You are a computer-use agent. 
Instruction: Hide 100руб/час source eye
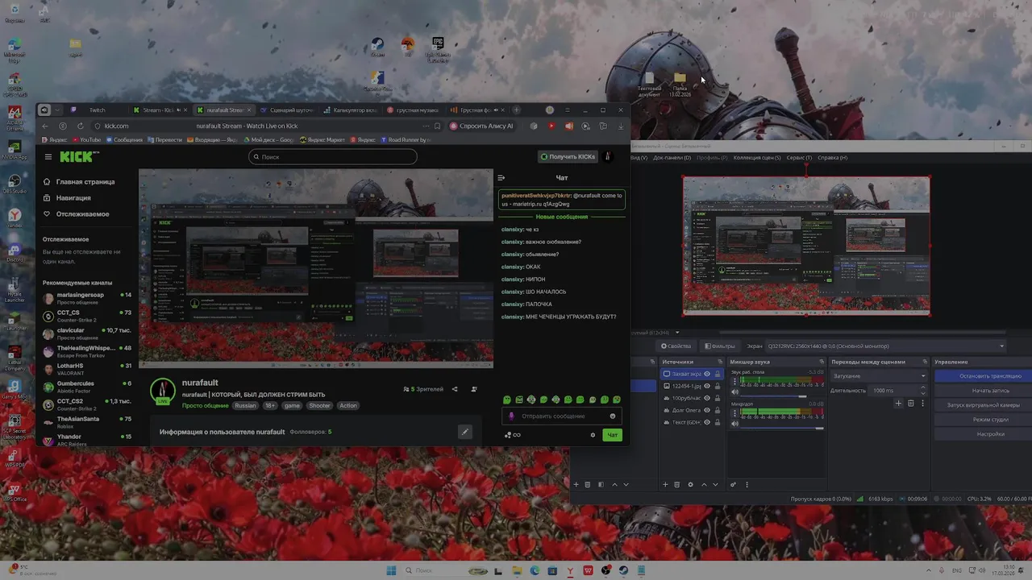[x=707, y=398]
